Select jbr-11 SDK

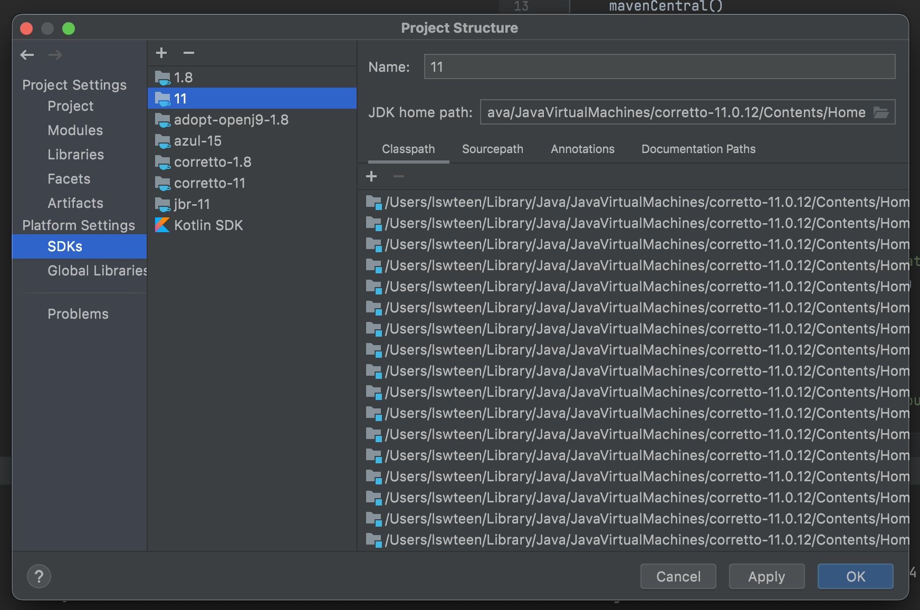point(252,204)
